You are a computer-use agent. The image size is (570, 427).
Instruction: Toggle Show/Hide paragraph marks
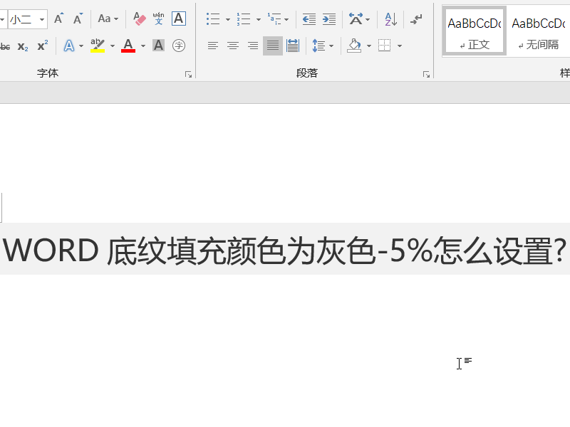point(416,19)
